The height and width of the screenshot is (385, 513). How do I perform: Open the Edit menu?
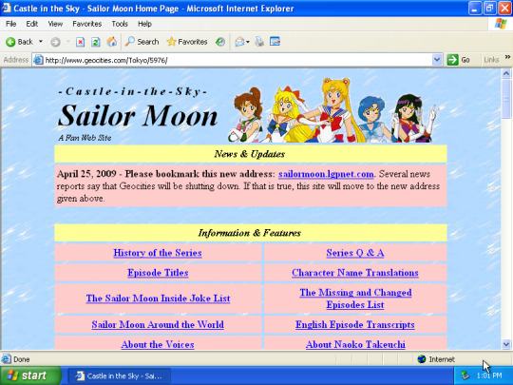click(x=31, y=24)
